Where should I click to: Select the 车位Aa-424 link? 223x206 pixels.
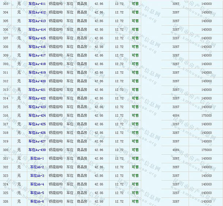click(37, 116)
